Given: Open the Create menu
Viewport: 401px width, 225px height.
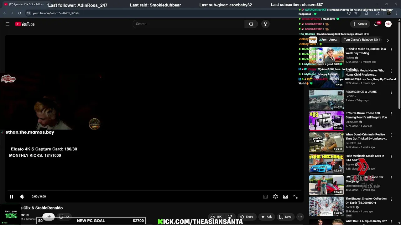Looking at the screenshot, I should coord(360,24).
